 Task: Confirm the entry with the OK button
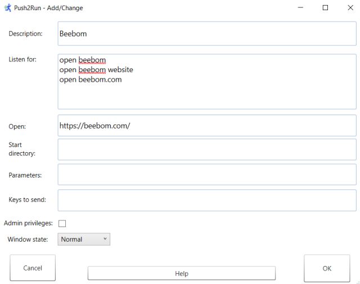tap(327, 268)
